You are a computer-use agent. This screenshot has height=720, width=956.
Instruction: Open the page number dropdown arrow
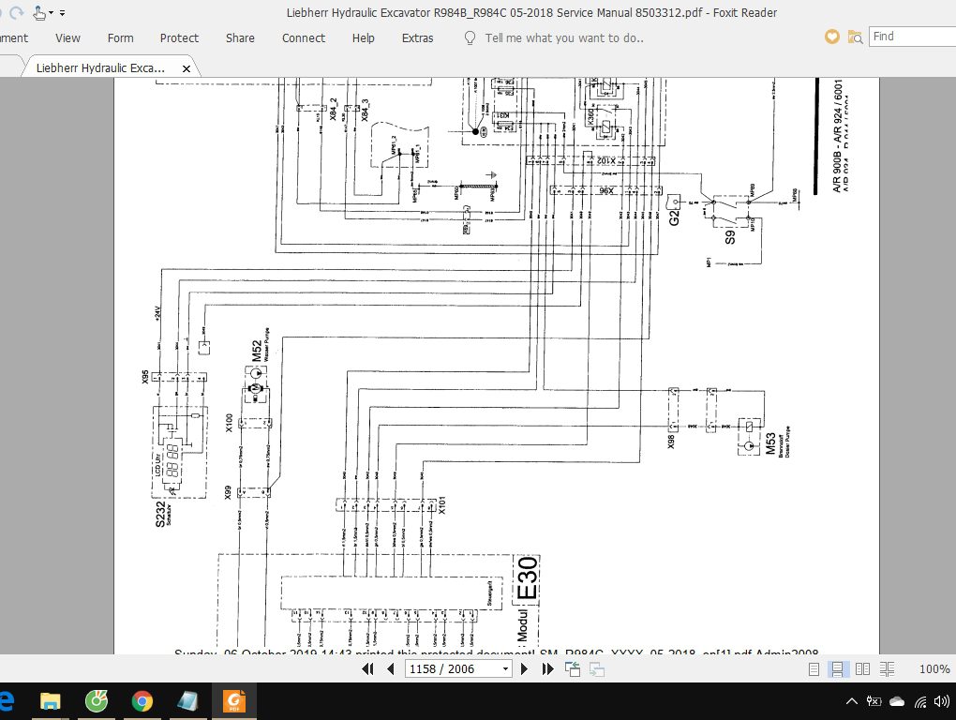(505, 669)
